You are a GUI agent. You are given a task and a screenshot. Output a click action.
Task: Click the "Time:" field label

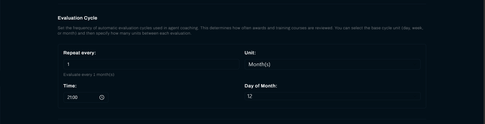70,86
